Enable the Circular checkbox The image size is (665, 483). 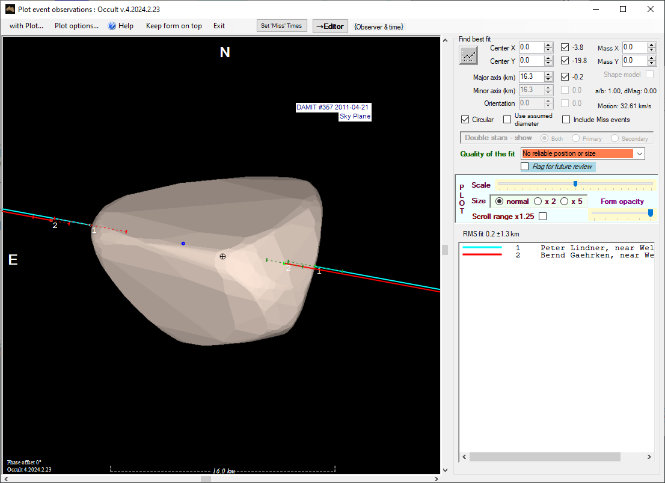tap(465, 120)
